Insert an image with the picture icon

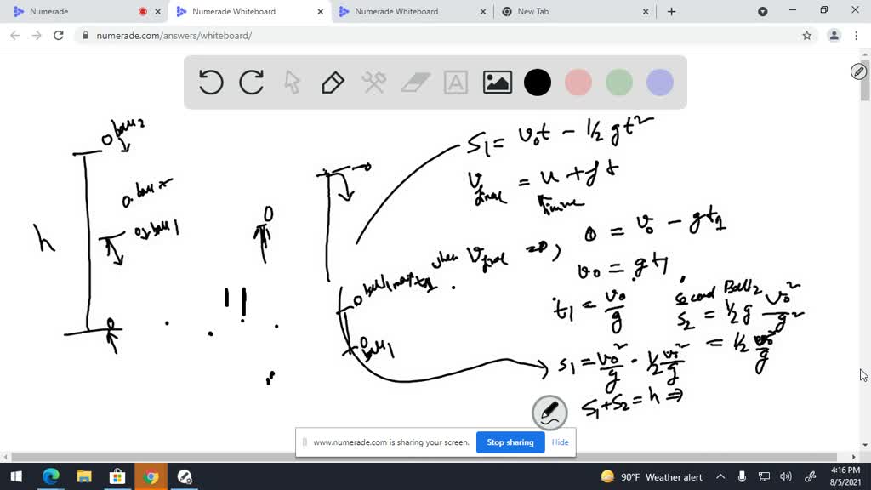497,83
